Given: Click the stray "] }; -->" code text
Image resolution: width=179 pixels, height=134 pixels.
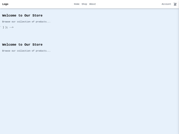Looking at the screenshot, I should (8, 27).
